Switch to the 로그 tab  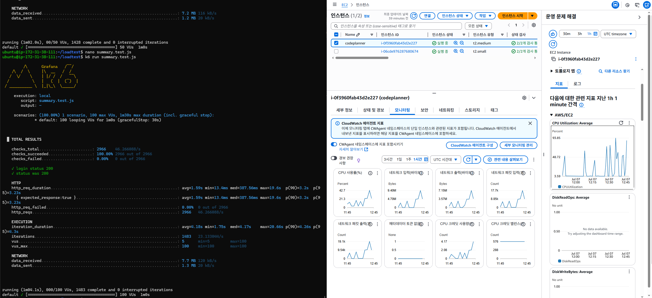click(x=577, y=84)
